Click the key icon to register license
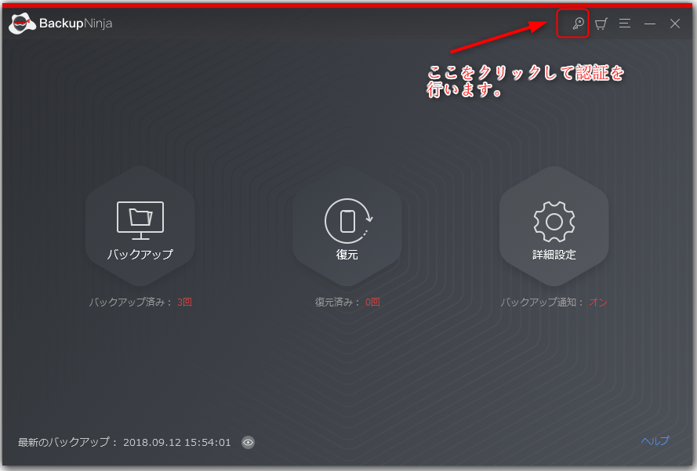The image size is (697, 471). coord(578,23)
